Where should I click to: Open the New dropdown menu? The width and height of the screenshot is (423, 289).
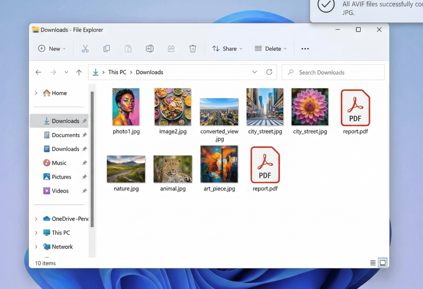coord(52,49)
